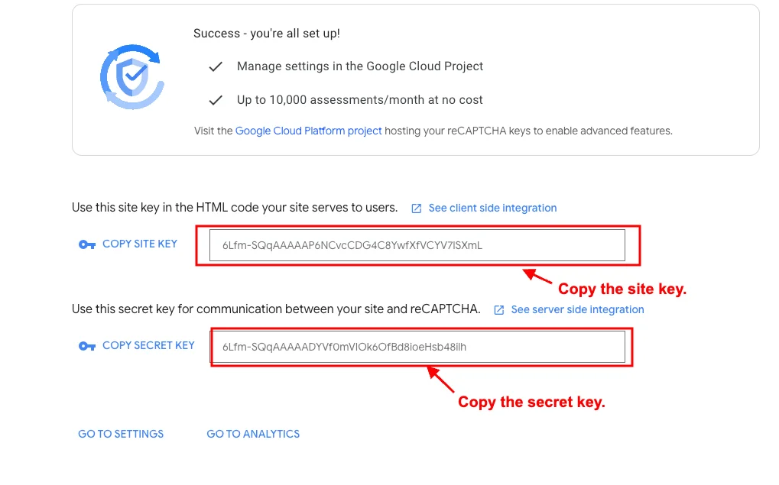779x485 pixels.
Task: Open the Google Cloud Platform project link
Action: 308,131
